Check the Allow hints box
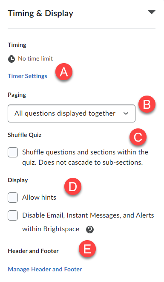Viewport: 164px width, 282px height. pyautogui.click(x=13, y=198)
